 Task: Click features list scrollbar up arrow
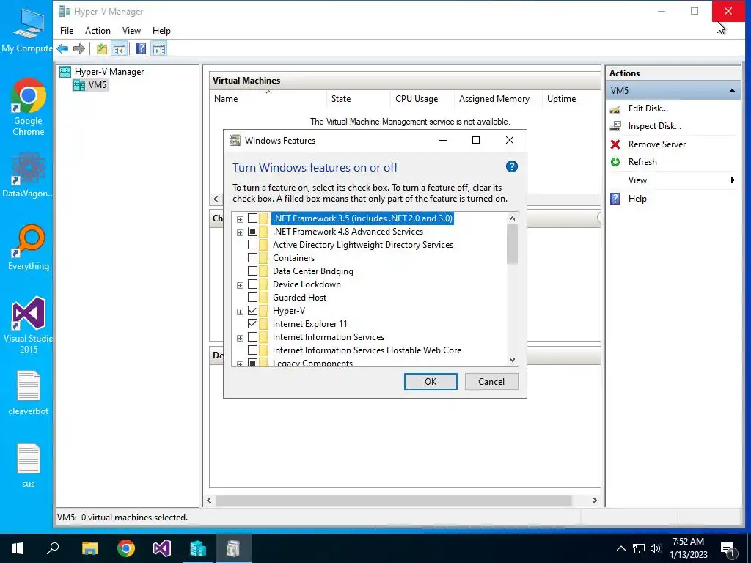(512, 218)
